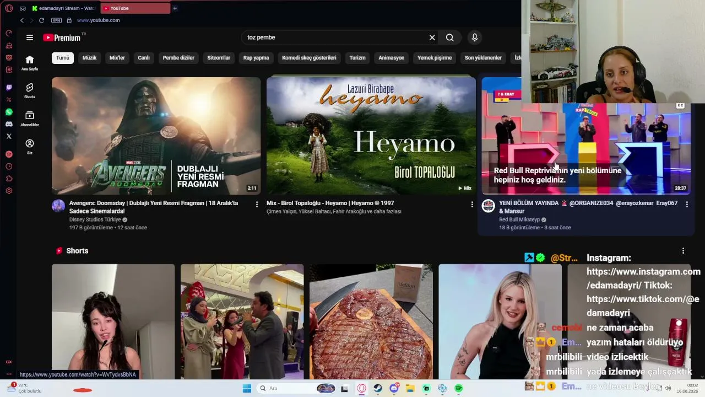
Task: Clear the search text with the X
Action: pyautogui.click(x=432, y=37)
